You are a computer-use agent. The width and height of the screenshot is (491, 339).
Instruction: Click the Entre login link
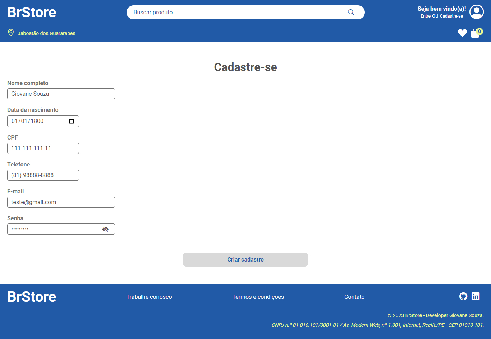[426, 16]
